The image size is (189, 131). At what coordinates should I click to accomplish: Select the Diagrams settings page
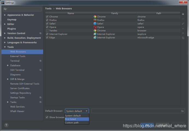coord(15,75)
